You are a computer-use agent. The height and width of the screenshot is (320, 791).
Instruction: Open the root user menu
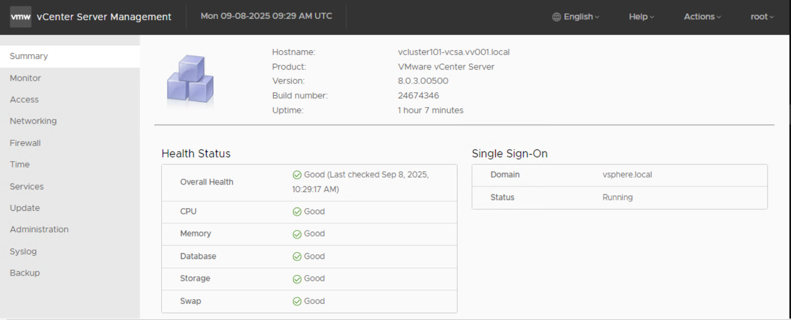[x=762, y=17]
